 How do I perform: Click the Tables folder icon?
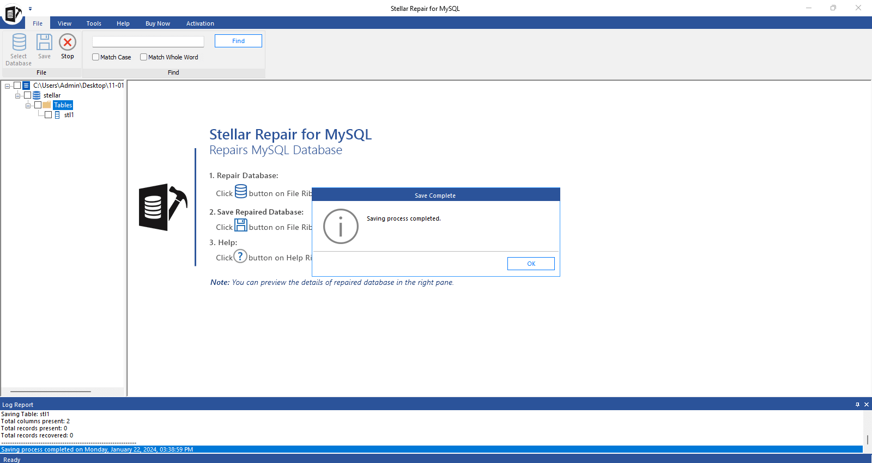47,105
